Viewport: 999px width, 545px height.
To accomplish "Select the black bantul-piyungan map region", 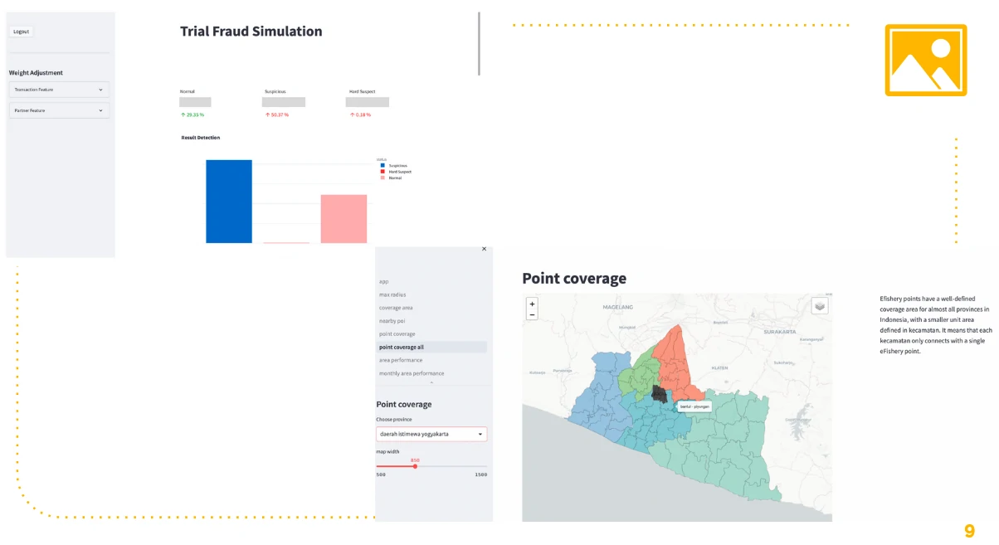I will coord(660,393).
